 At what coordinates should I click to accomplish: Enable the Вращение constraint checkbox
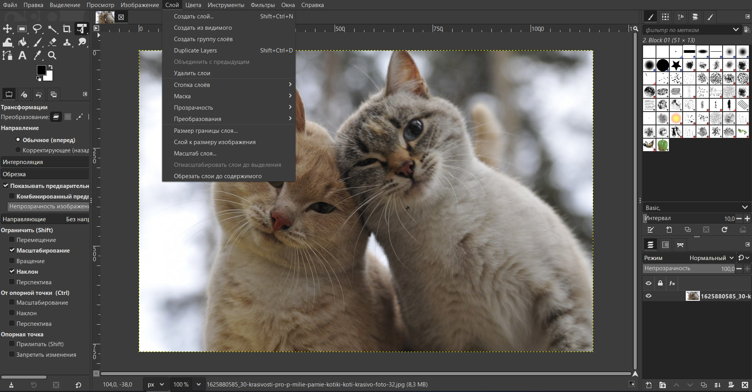point(12,261)
